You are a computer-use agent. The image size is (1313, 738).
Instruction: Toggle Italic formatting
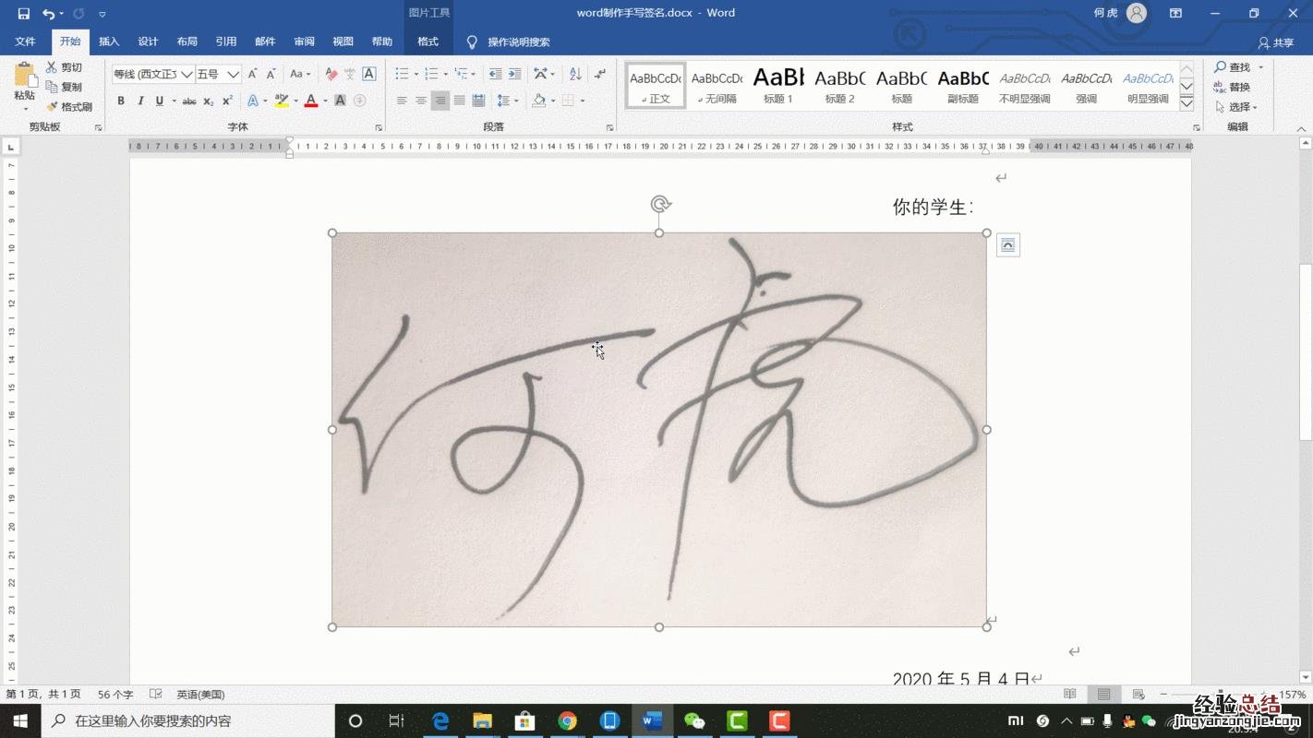(x=140, y=101)
